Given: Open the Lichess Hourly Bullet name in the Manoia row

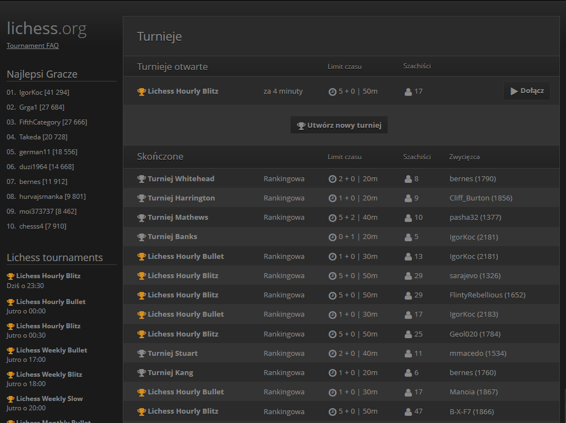Looking at the screenshot, I should 186,392.
